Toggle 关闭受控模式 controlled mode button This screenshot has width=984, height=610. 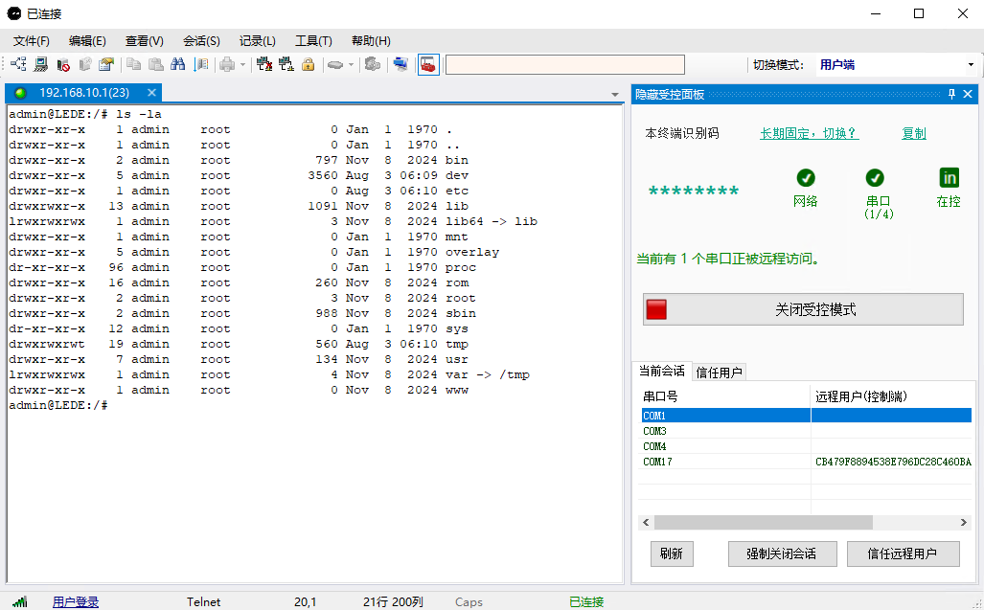[803, 309]
